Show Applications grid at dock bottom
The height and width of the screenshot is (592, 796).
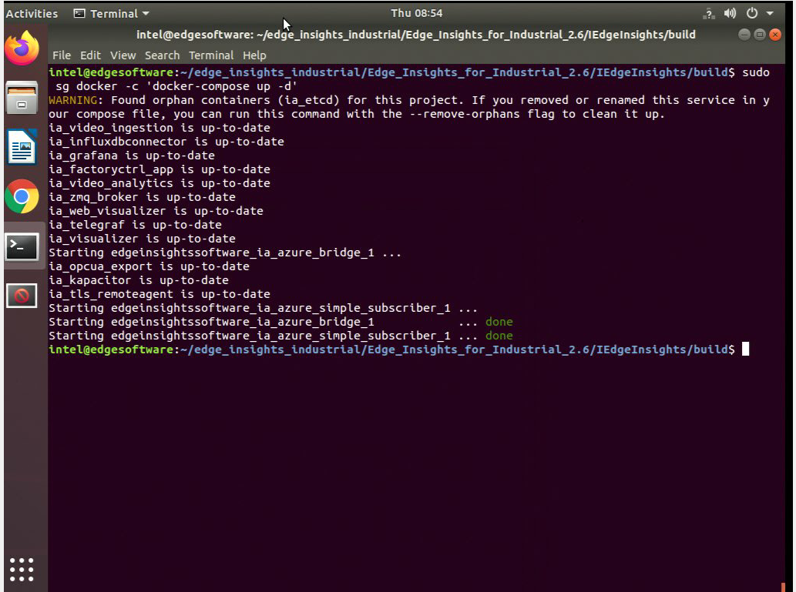pos(22,569)
